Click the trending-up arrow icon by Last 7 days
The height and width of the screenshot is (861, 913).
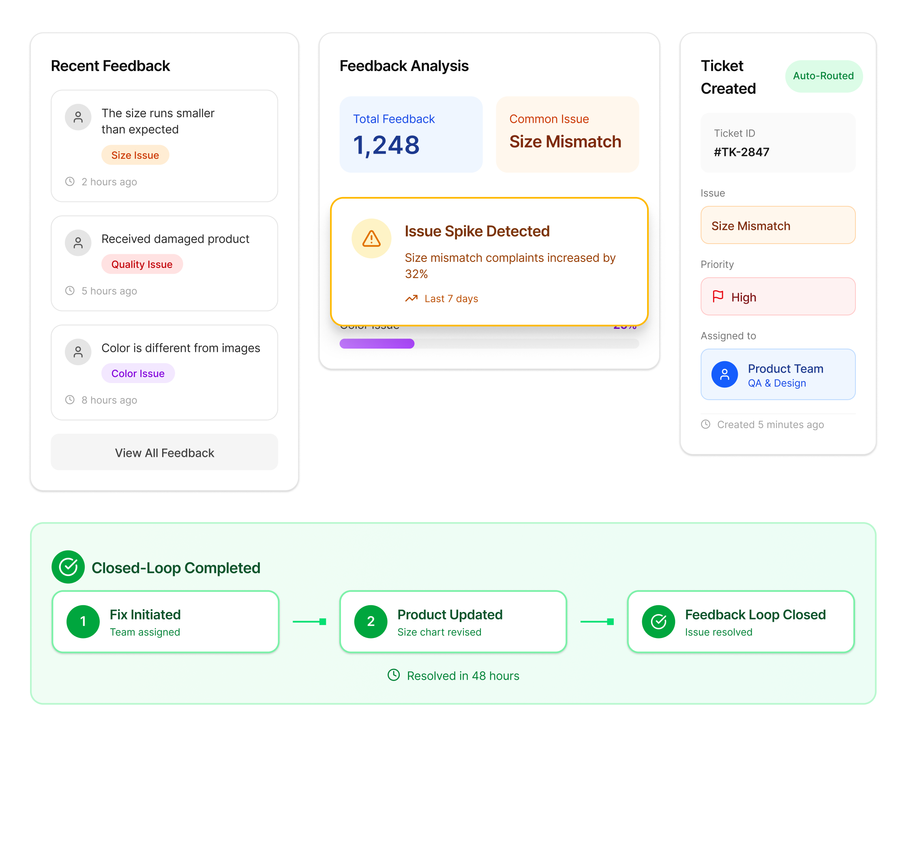point(411,298)
